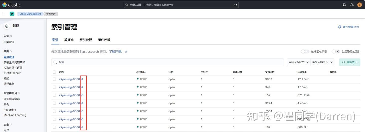The height and width of the screenshot is (132, 365).
Task: Open Reporting in the sidebar
Action: click(x=10, y=110)
